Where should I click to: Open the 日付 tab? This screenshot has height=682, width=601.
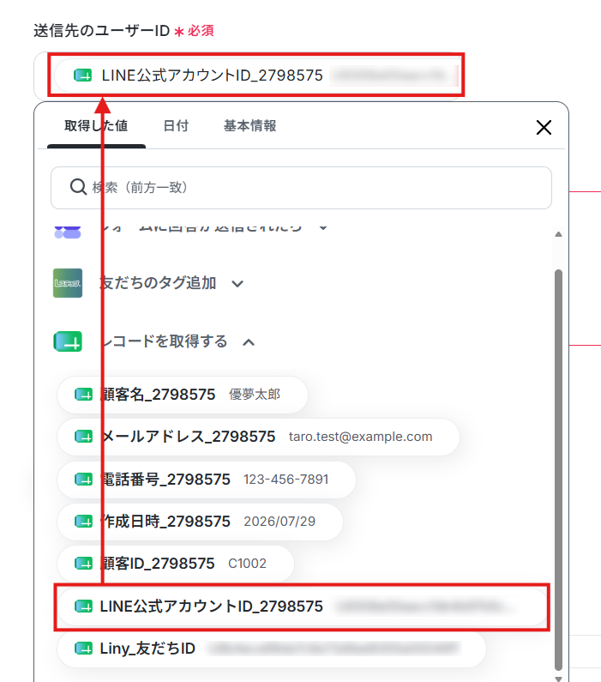[x=176, y=126]
